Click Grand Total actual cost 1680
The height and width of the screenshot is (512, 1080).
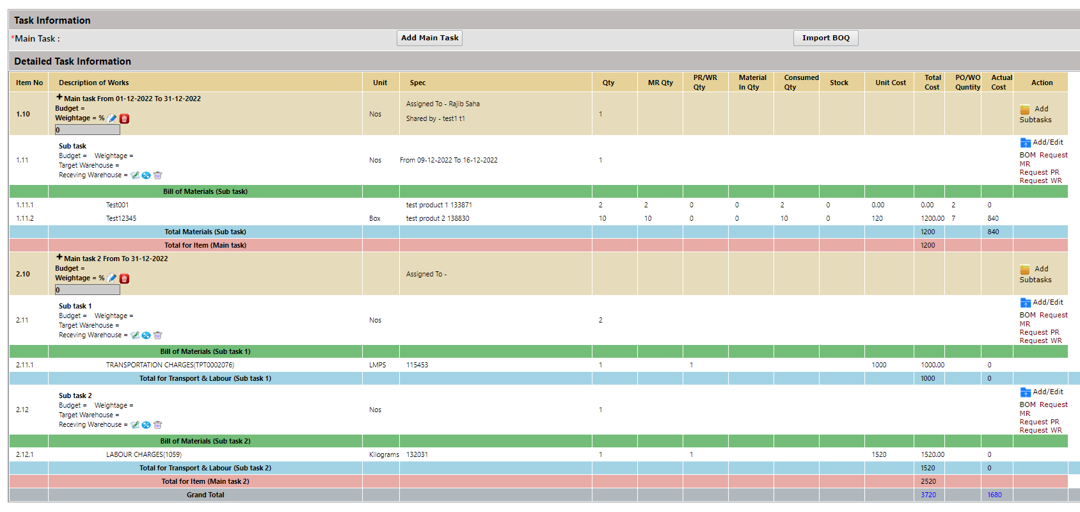tap(994, 495)
